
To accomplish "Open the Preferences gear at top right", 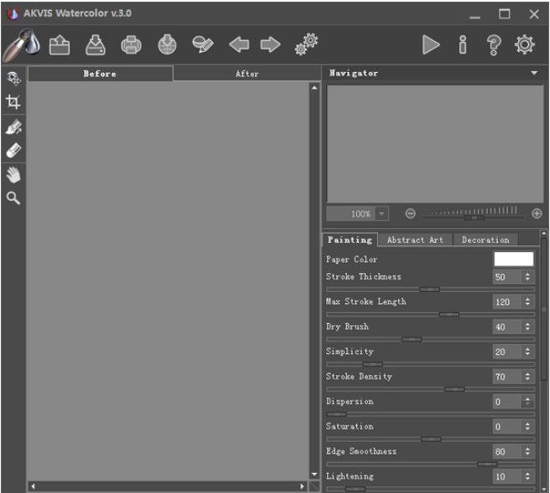I will click(525, 45).
